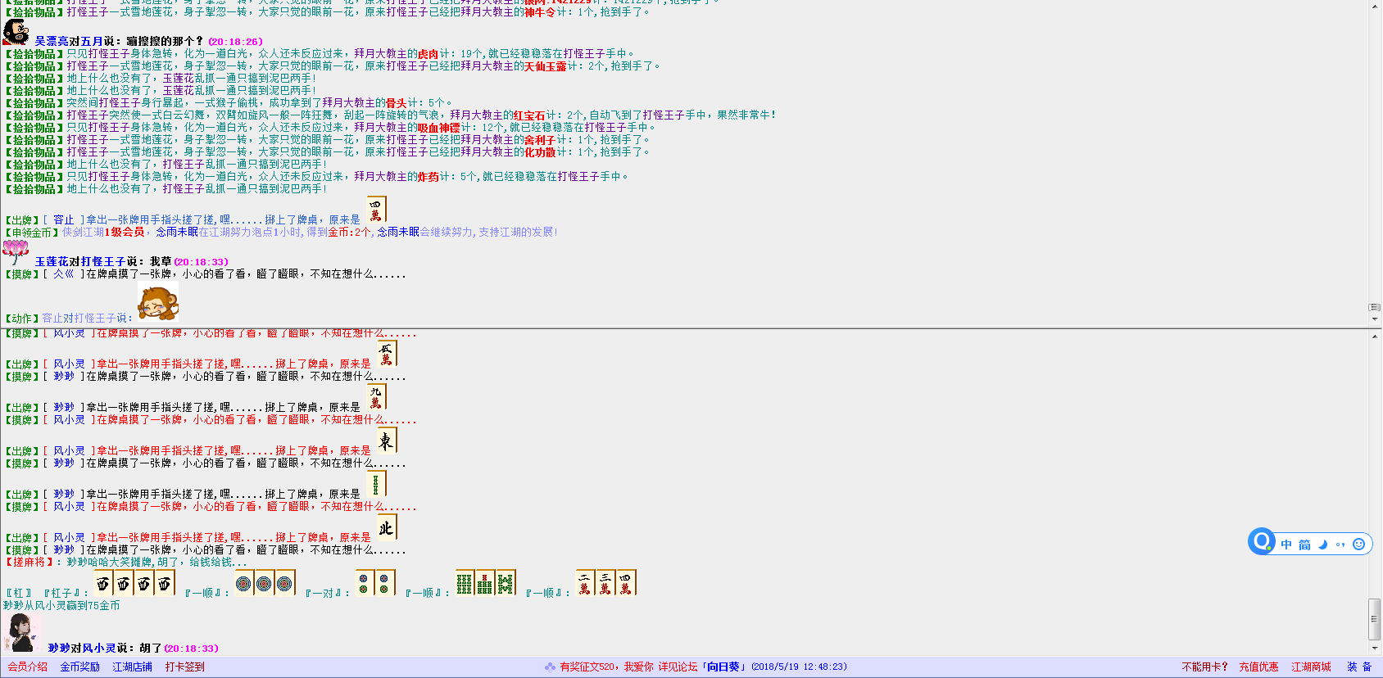The height and width of the screenshot is (678, 1383).
Task: Click item name 神牛令
Action: pyautogui.click(x=540, y=12)
